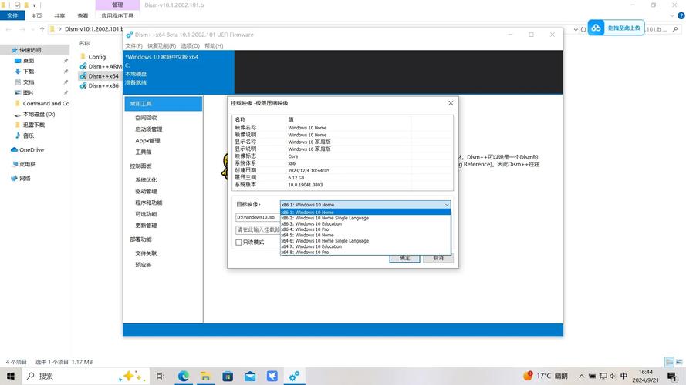Choose x64 7: Windows 10 Education

365,246
